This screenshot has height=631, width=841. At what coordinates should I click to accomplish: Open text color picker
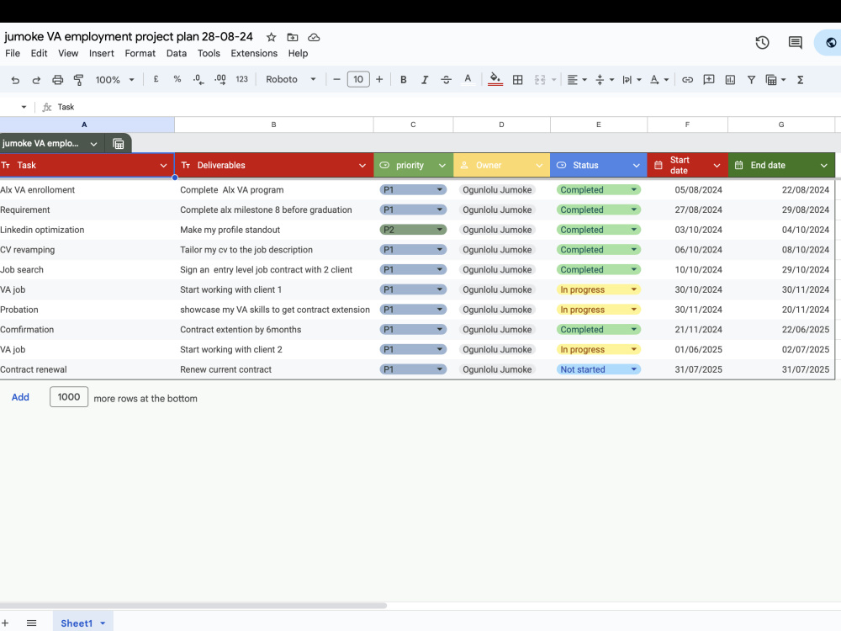(468, 80)
